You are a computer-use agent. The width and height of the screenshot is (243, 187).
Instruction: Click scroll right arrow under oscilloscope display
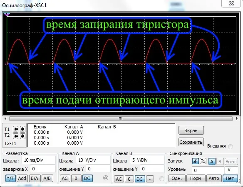coord(237,119)
